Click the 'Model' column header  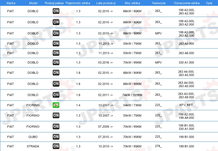(33, 3)
